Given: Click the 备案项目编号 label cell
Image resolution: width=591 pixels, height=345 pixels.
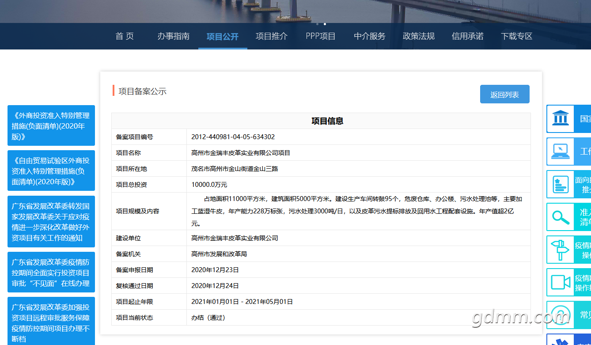Looking at the screenshot, I should click(x=149, y=137).
